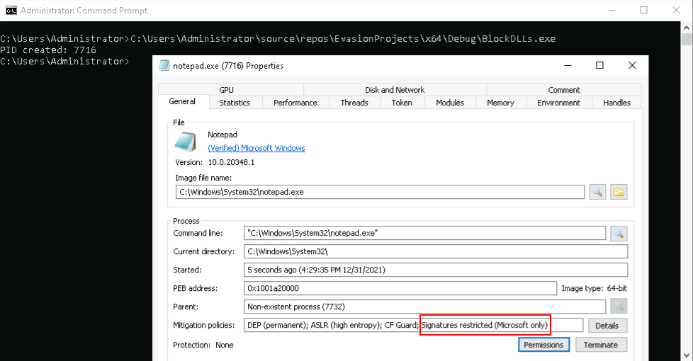Screen dimensions: 693x361
Task: Click inside the PEB address field
Action: (x=400, y=288)
